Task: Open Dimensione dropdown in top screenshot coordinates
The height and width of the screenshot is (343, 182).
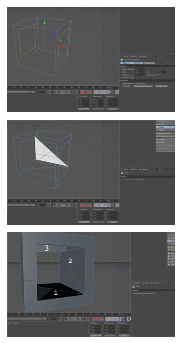Action: pos(98,109)
